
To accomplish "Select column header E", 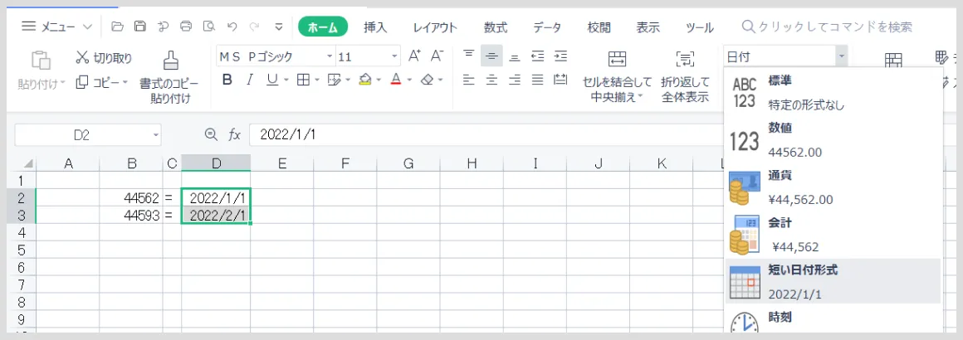I will point(282,163).
